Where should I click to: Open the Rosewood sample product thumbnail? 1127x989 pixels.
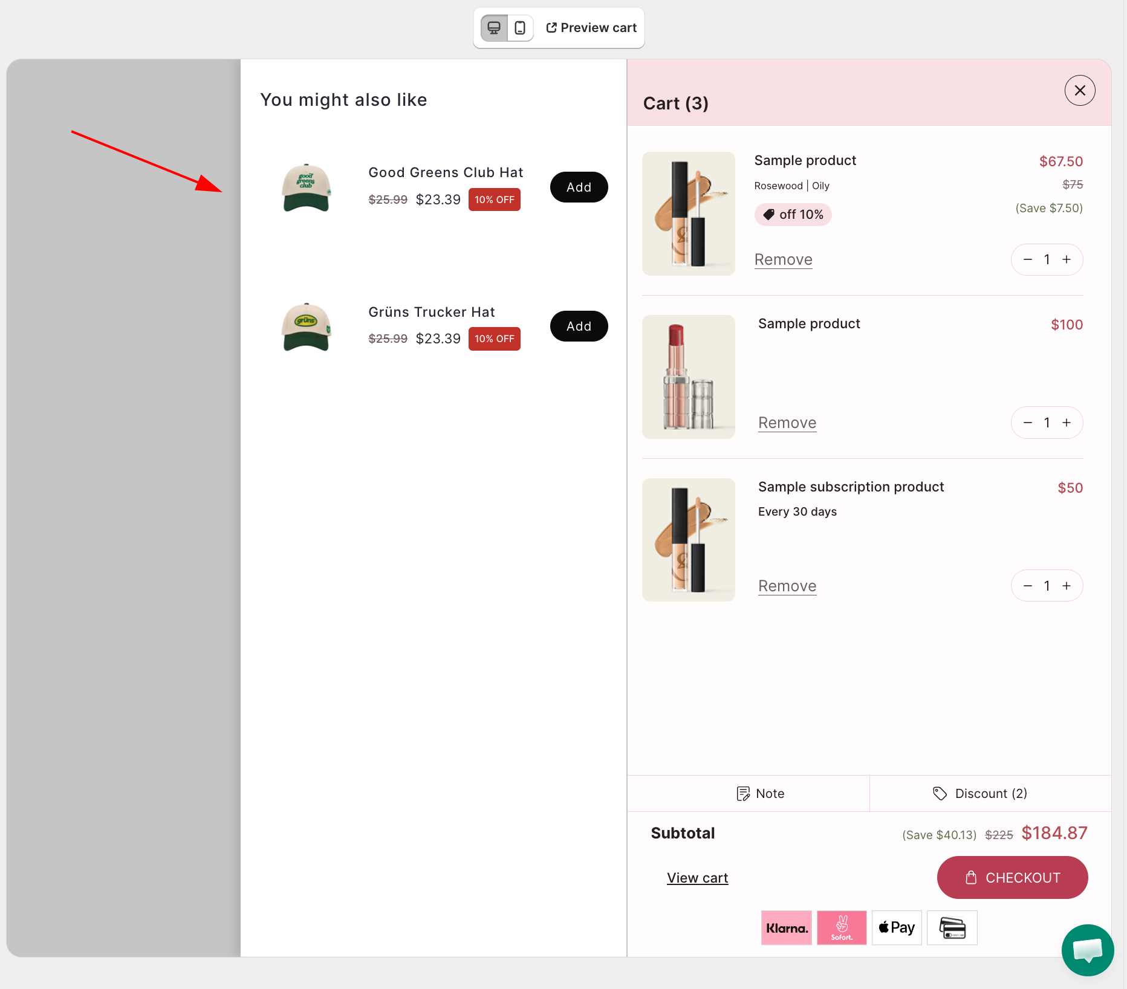tap(689, 213)
